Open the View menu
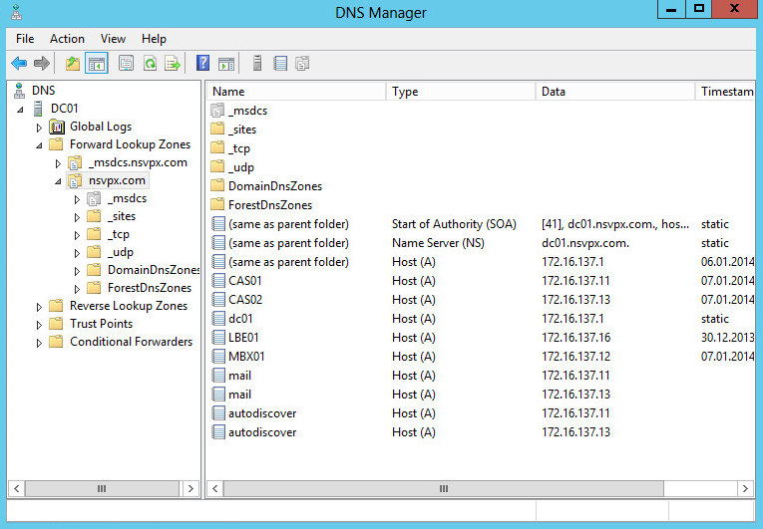 coord(113,39)
